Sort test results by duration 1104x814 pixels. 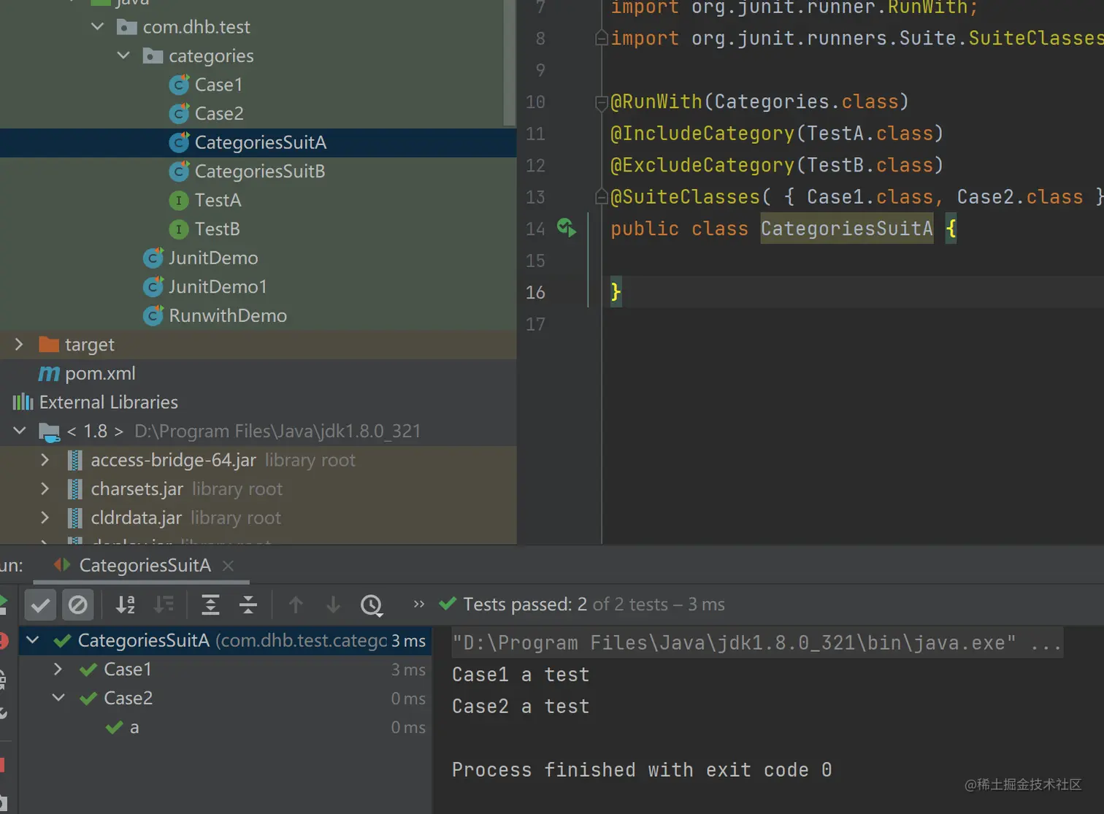[164, 604]
